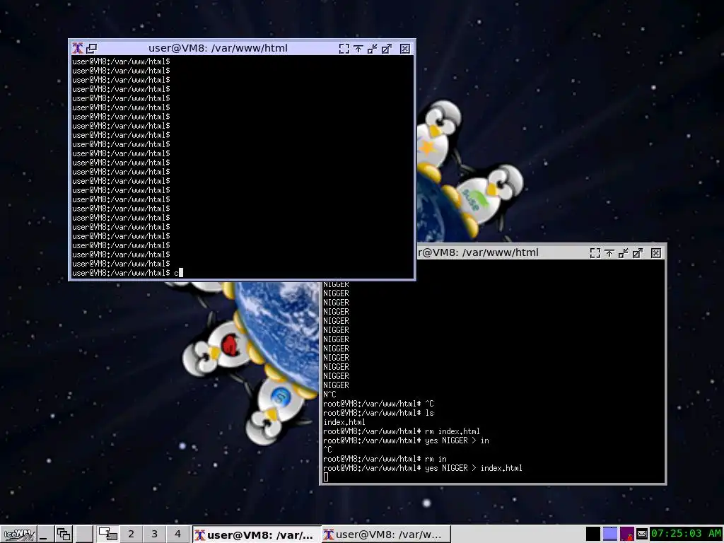Image resolution: width=724 pixels, height=543 pixels.
Task: Click the front terminal's roll-up arrow icon
Action: point(358,49)
